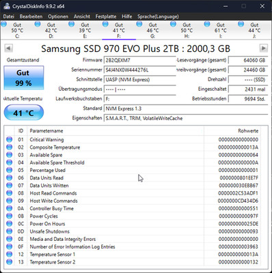Click the 41 °C temperature button
Viewport: 272px width, 273px height.
24,113
